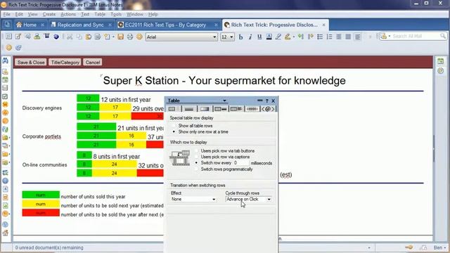Click the Title/Category button
Image resolution: width=450 pixels, height=253 pixels.
[x=65, y=63]
